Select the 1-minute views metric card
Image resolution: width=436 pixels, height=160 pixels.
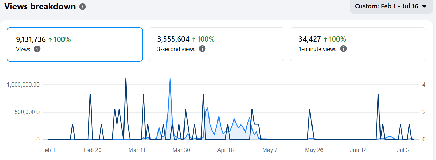tap(358, 44)
